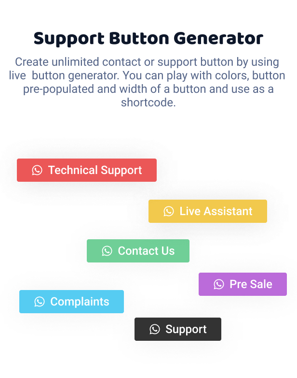Image resolution: width=297 pixels, height=378 pixels.
Task: Choose the purple Pre Sale button
Action: pyautogui.click(x=243, y=284)
